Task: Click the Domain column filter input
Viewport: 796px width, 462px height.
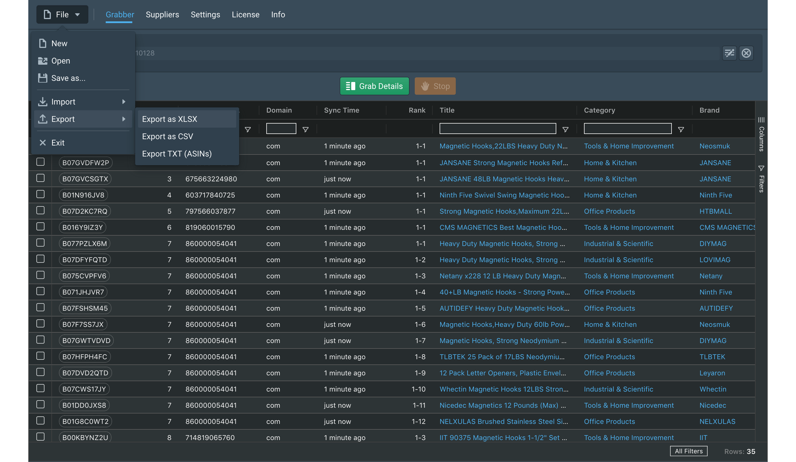Action: tap(281, 128)
